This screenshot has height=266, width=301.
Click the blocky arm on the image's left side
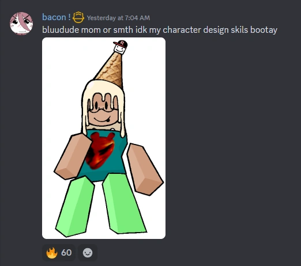click(73, 157)
